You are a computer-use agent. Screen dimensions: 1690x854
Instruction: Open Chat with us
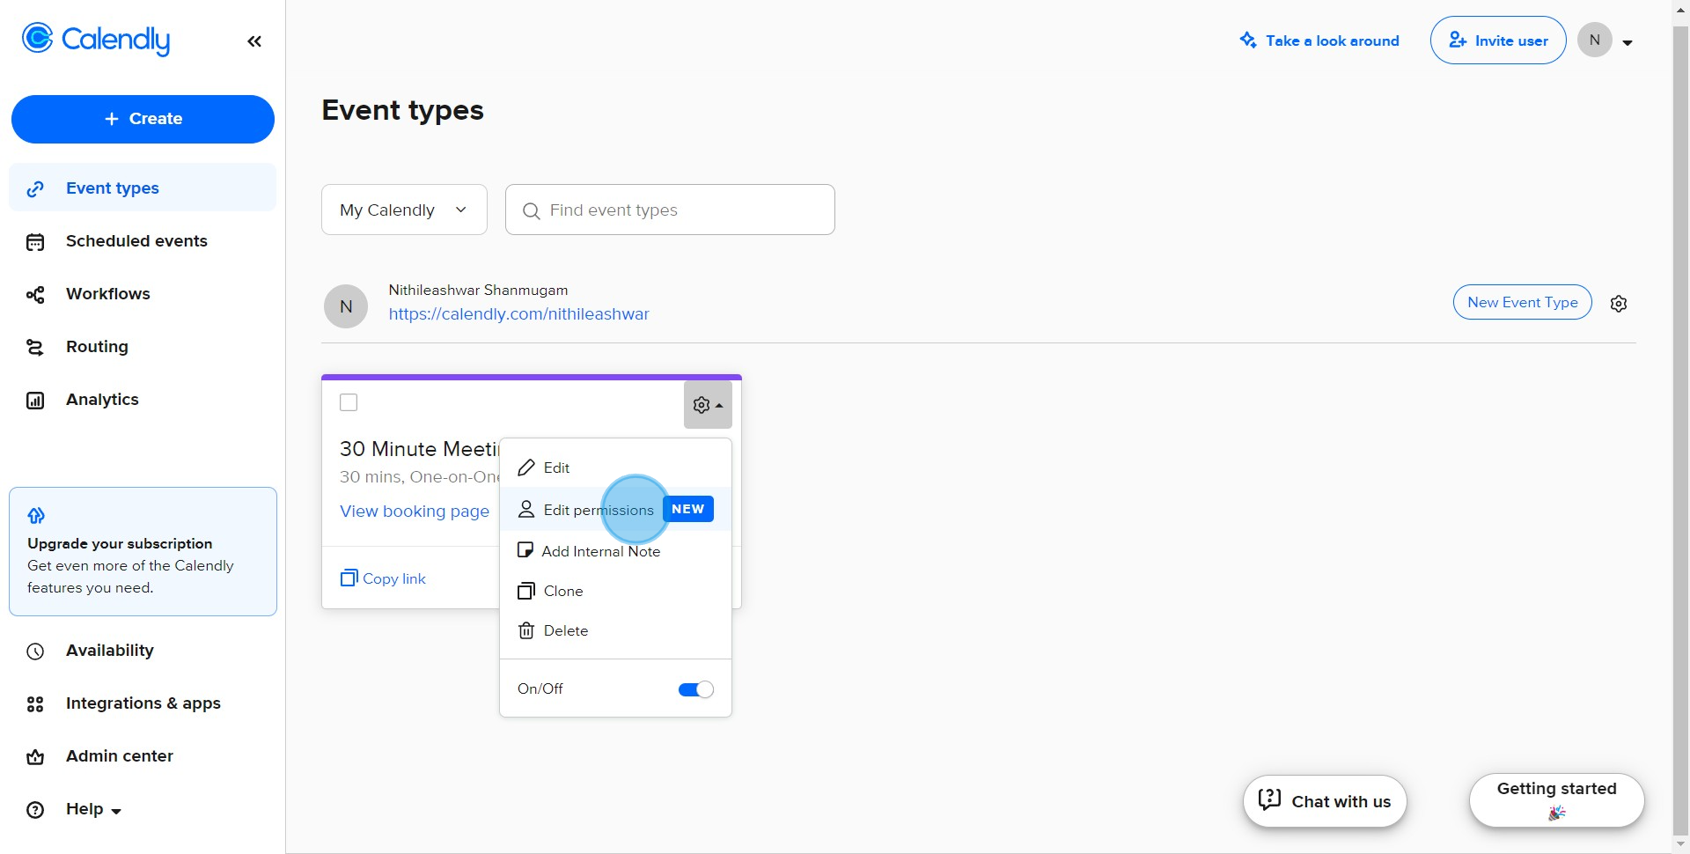(1325, 801)
